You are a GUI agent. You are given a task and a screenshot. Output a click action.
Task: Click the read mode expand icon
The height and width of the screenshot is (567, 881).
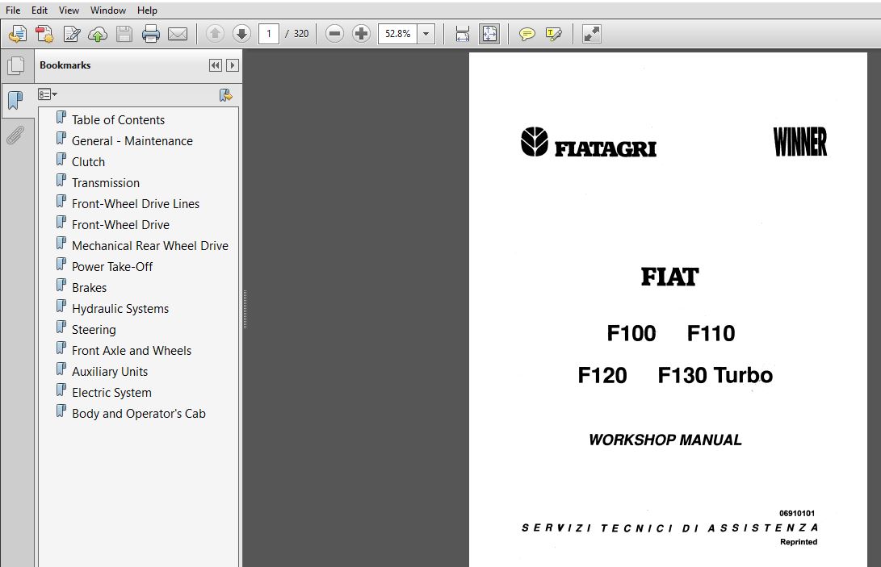pyautogui.click(x=592, y=34)
